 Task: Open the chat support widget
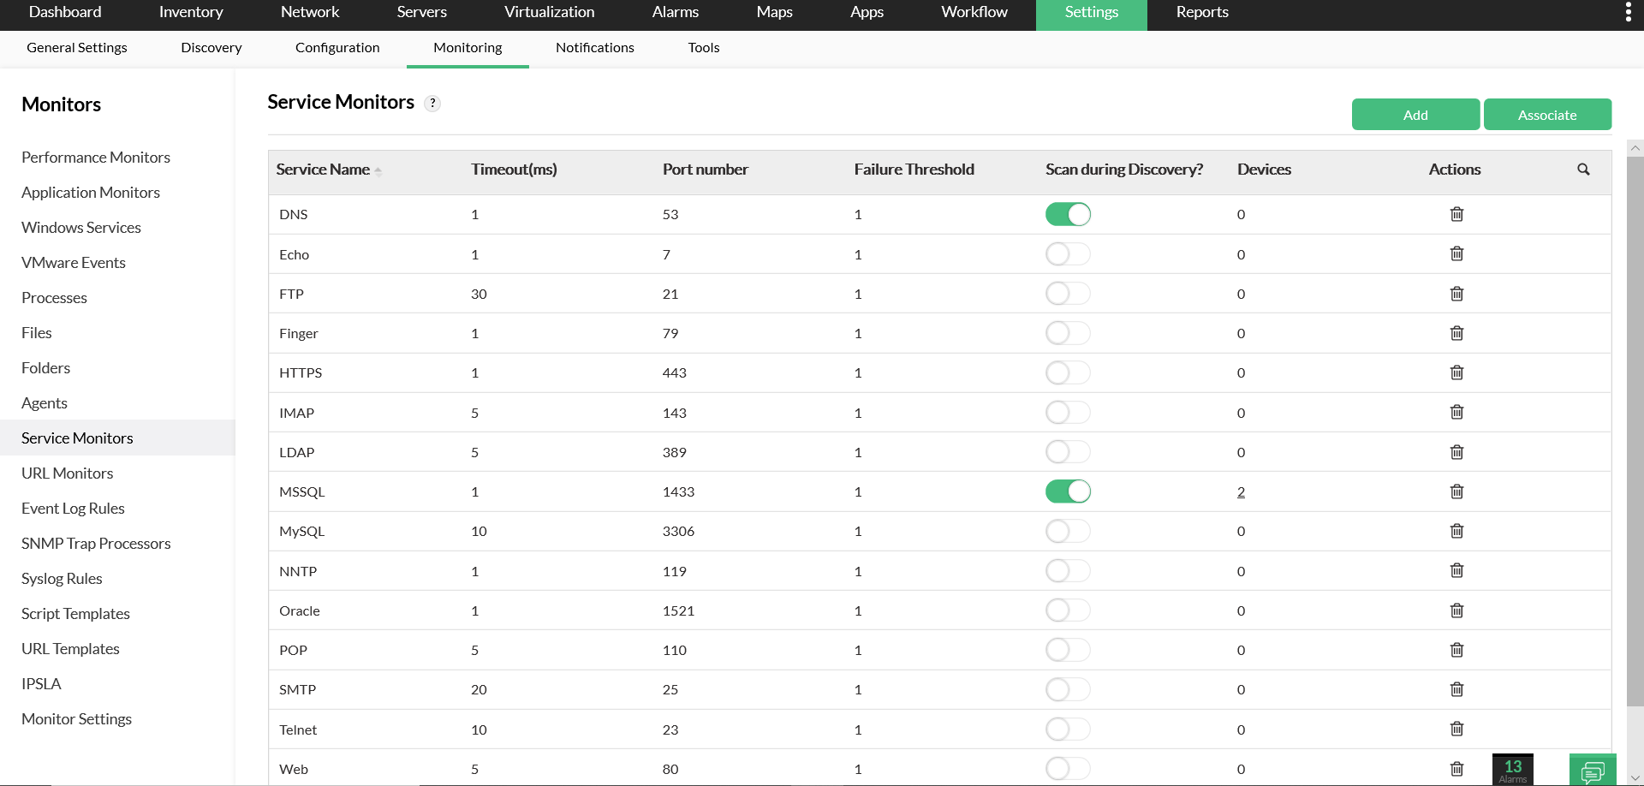point(1593,770)
